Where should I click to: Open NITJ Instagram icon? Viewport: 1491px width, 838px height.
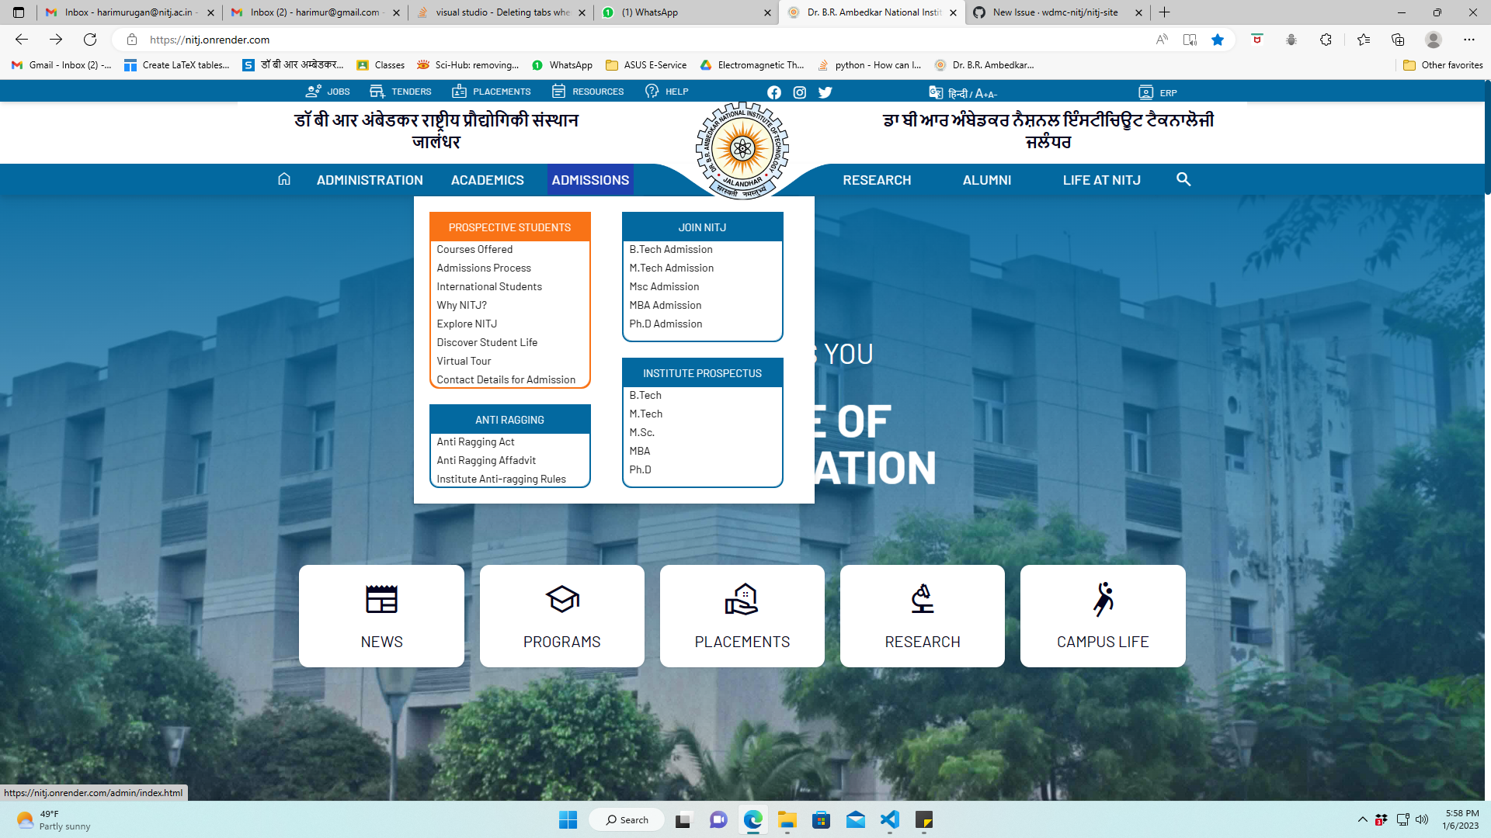click(800, 92)
